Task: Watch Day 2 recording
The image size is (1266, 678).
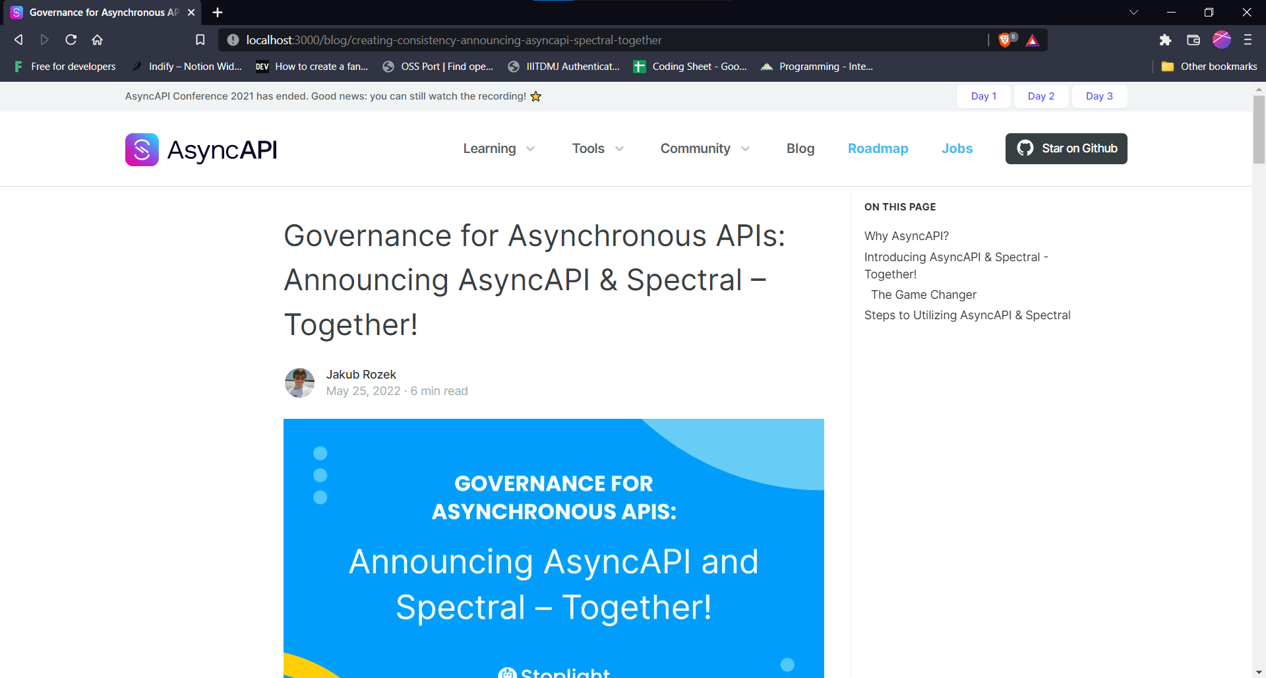Action: point(1040,96)
